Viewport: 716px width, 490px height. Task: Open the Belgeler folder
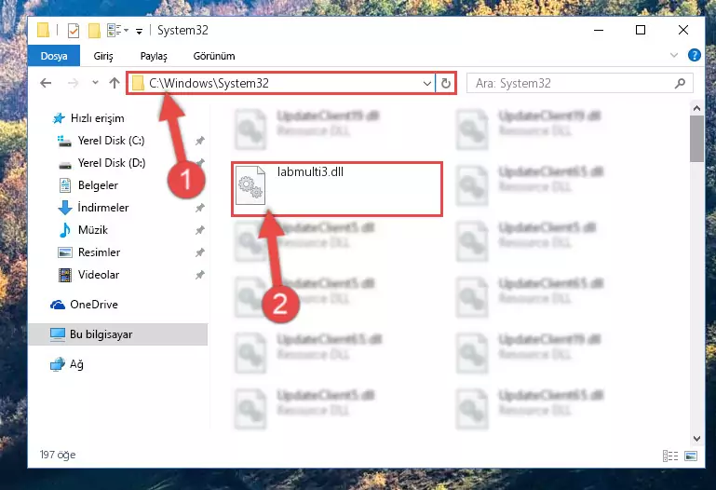(x=98, y=185)
